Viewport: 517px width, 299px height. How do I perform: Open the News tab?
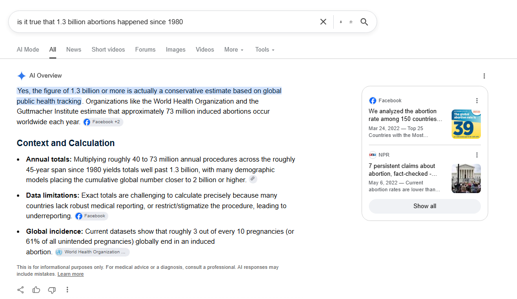(74, 49)
